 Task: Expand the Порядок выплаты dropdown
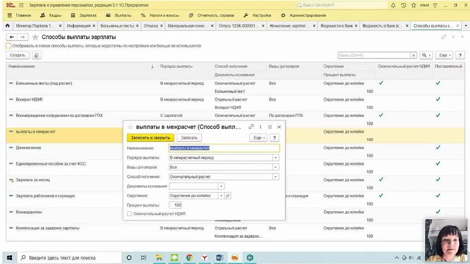pos(275,158)
